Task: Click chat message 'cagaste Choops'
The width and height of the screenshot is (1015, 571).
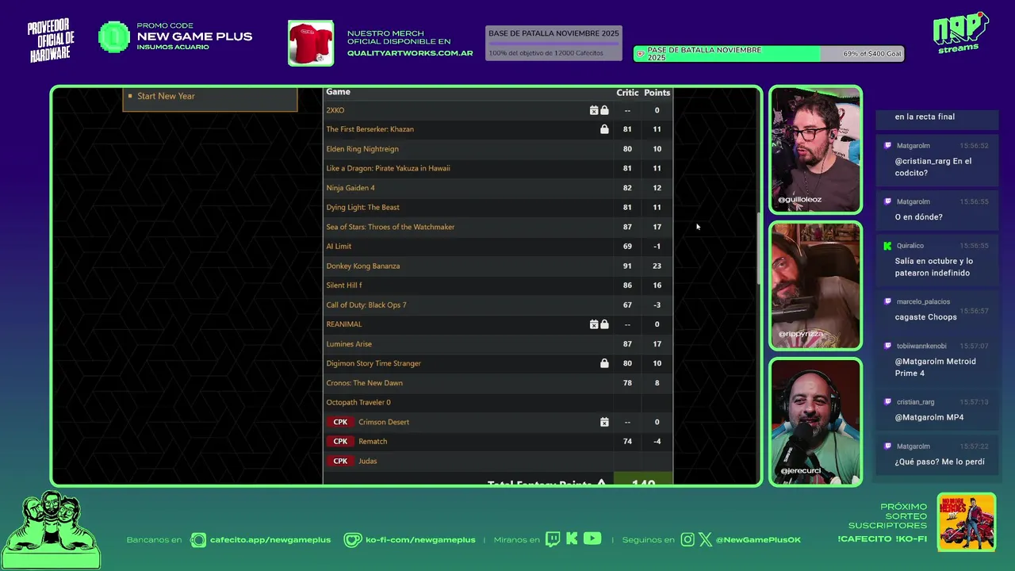Action: 925,317
